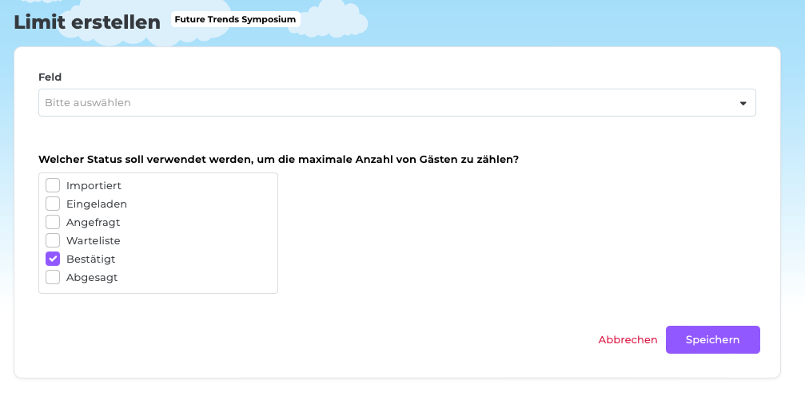The width and height of the screenshot is (805, 400).
Task: Uncheck the Bestätigt checkbox
Action: click(x=53, y=259)
